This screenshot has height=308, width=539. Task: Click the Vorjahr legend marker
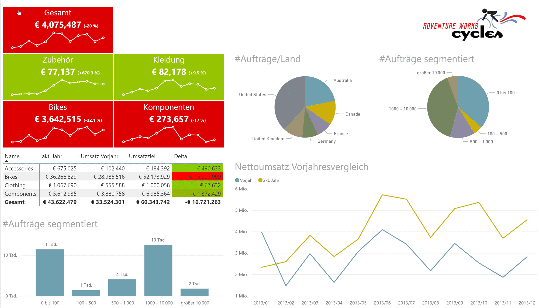(237, 180)
